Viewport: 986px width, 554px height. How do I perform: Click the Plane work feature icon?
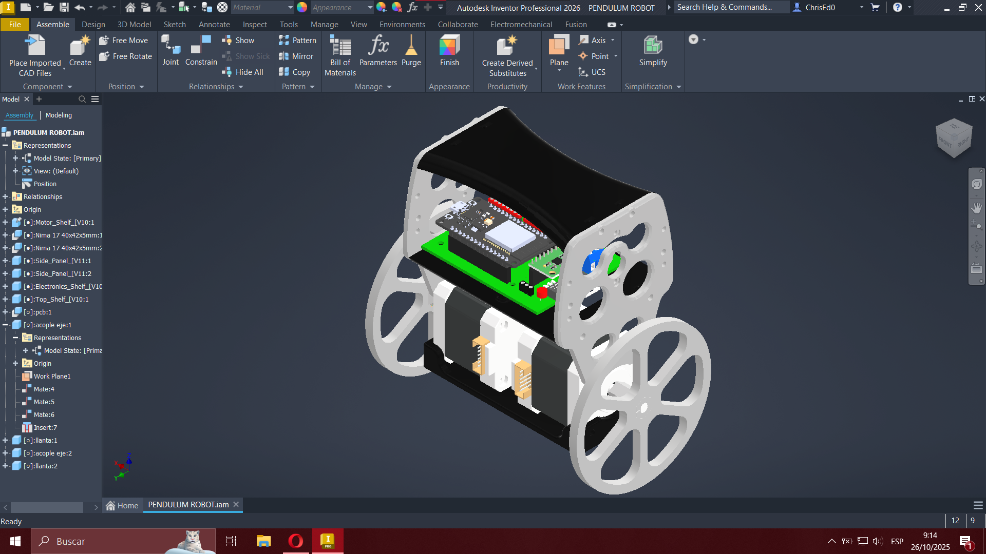coord(559,46)
